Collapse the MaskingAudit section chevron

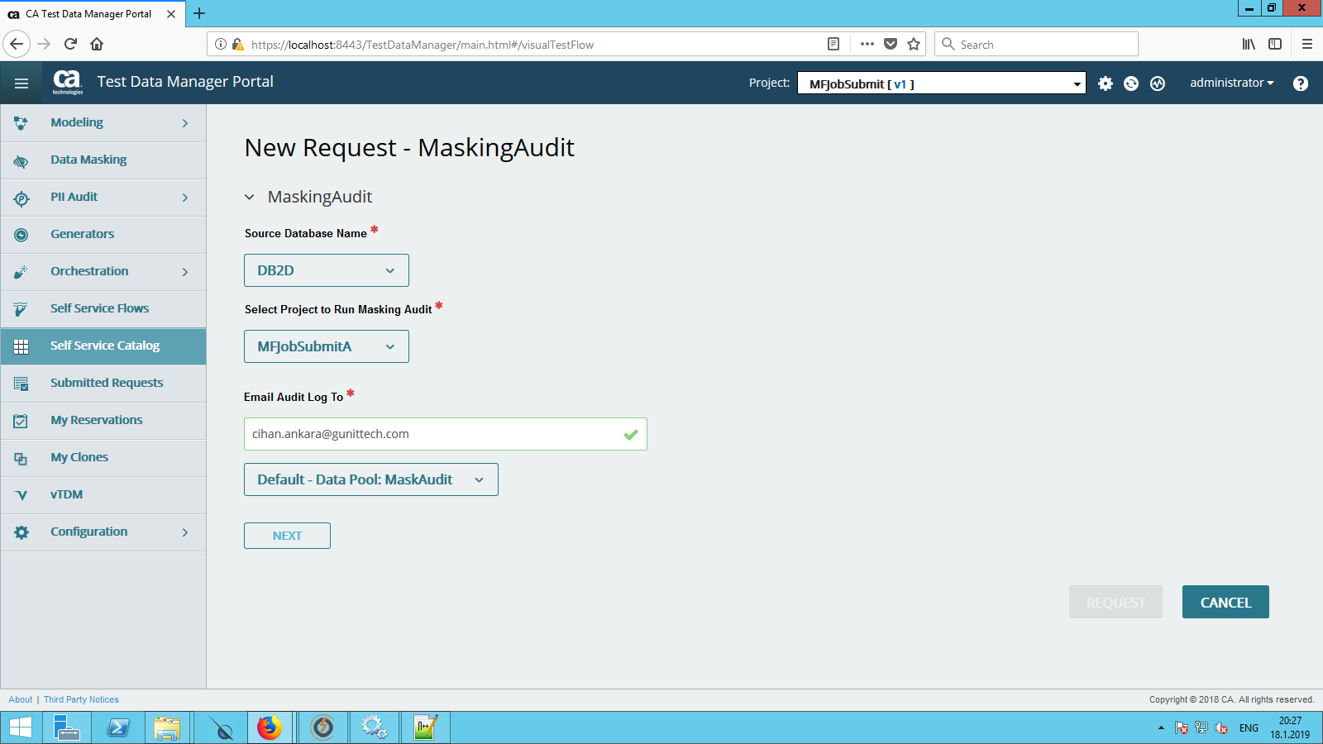pyautogui.click(x=250, y=198)
